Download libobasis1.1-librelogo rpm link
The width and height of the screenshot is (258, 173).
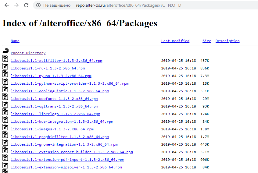tap(56, 114)
